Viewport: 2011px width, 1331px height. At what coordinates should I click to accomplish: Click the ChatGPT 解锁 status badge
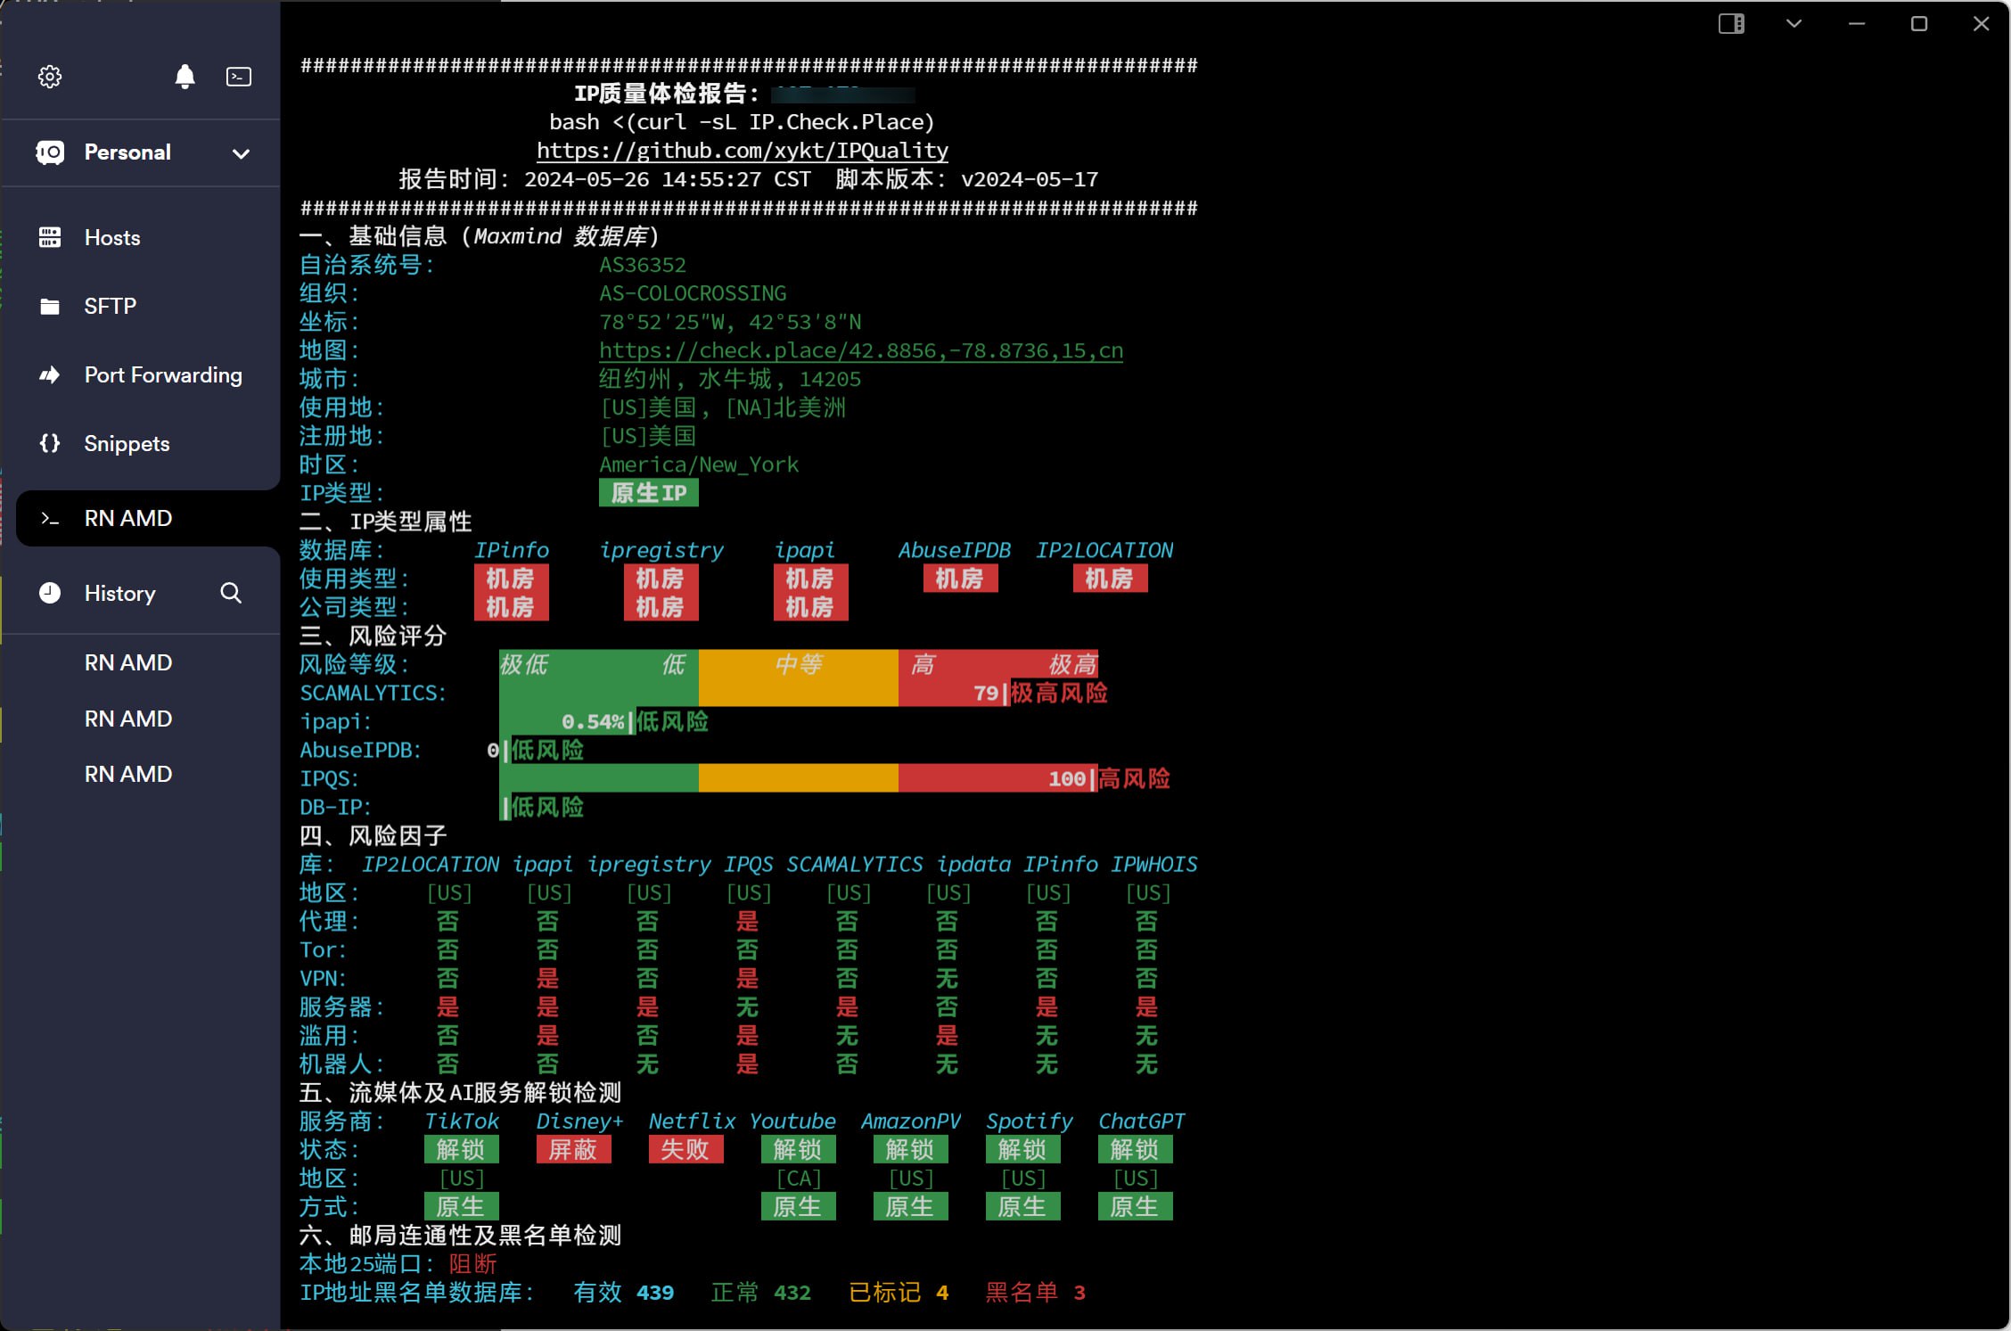coord(1135,1149)
